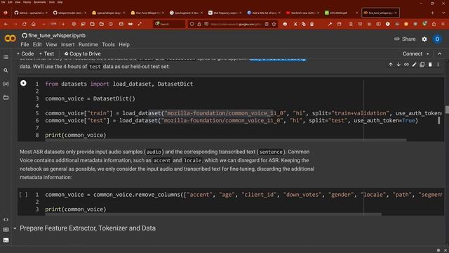
Task: Run the remove_columns cell via empty brackets
Action: click(23, 195)
